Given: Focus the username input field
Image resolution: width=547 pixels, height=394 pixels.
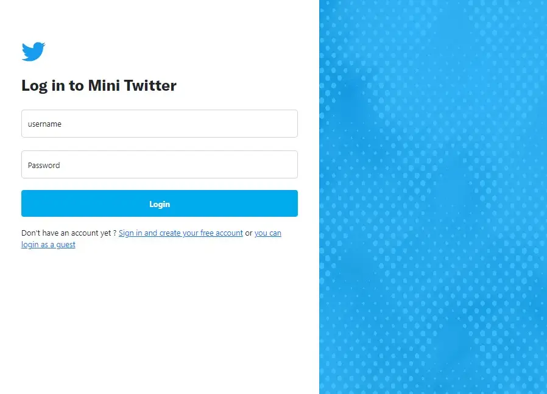Looking at the screenshot, I should click(160, 124).
